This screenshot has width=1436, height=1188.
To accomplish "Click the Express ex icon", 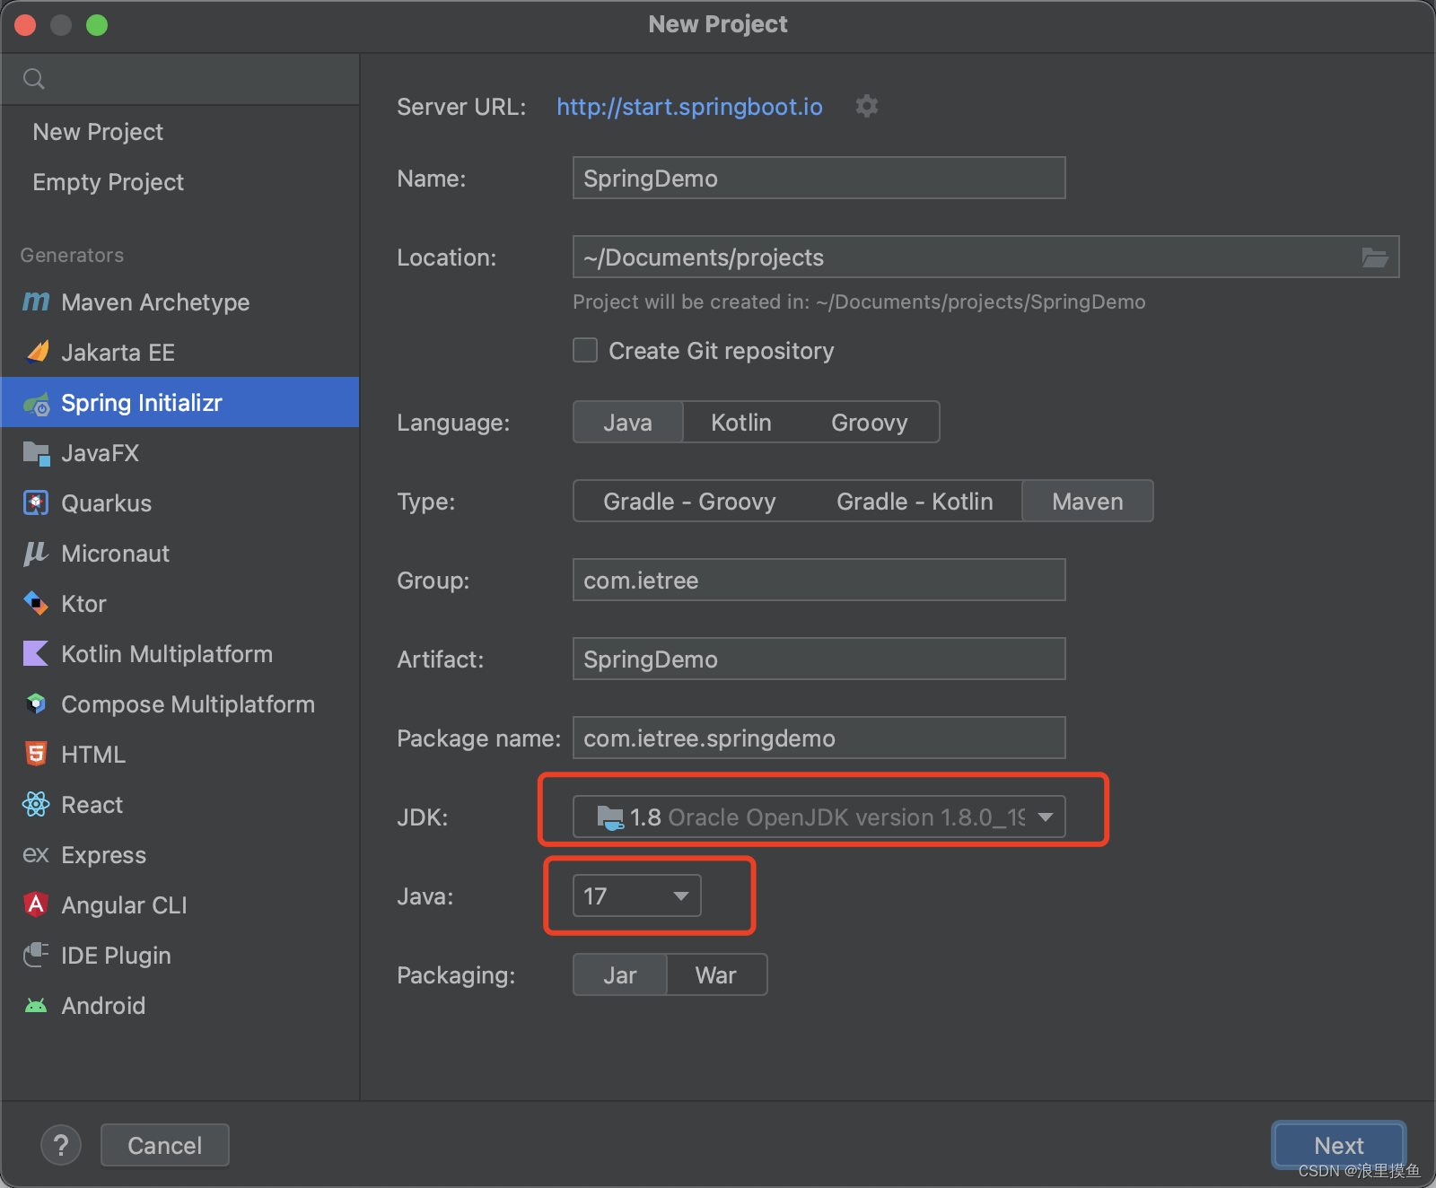I will tap(36, 855).
